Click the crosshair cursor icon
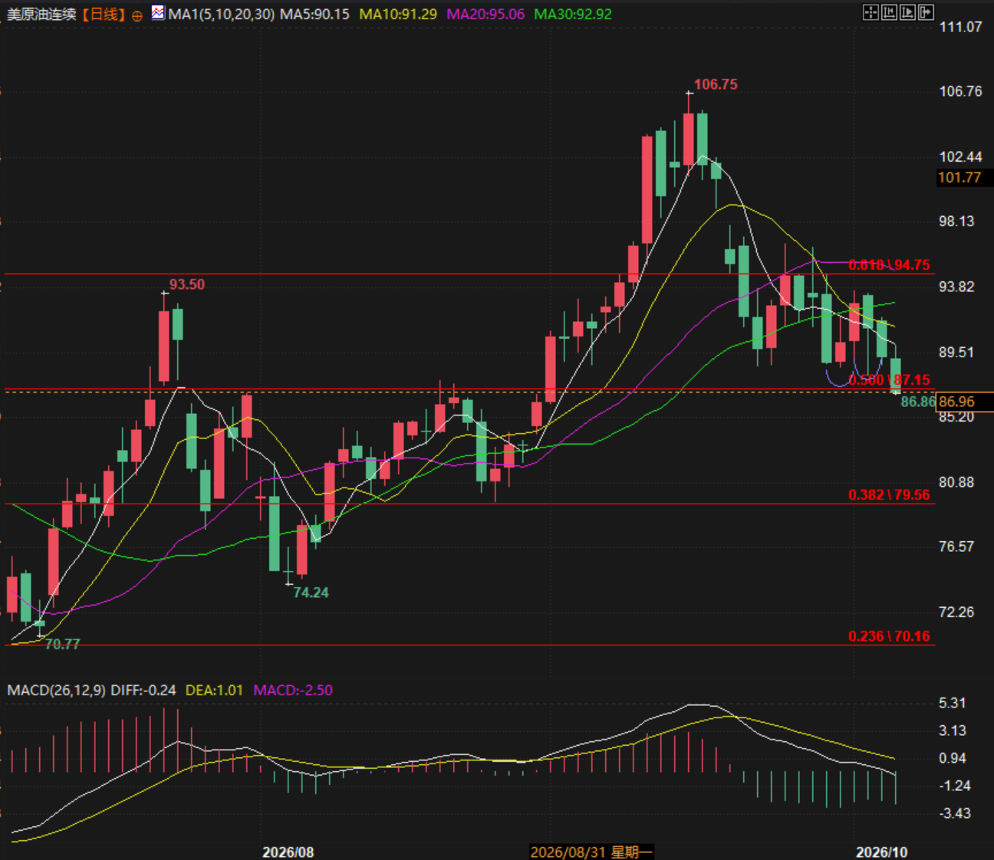The image size is (994, 860). pos(871,12)
